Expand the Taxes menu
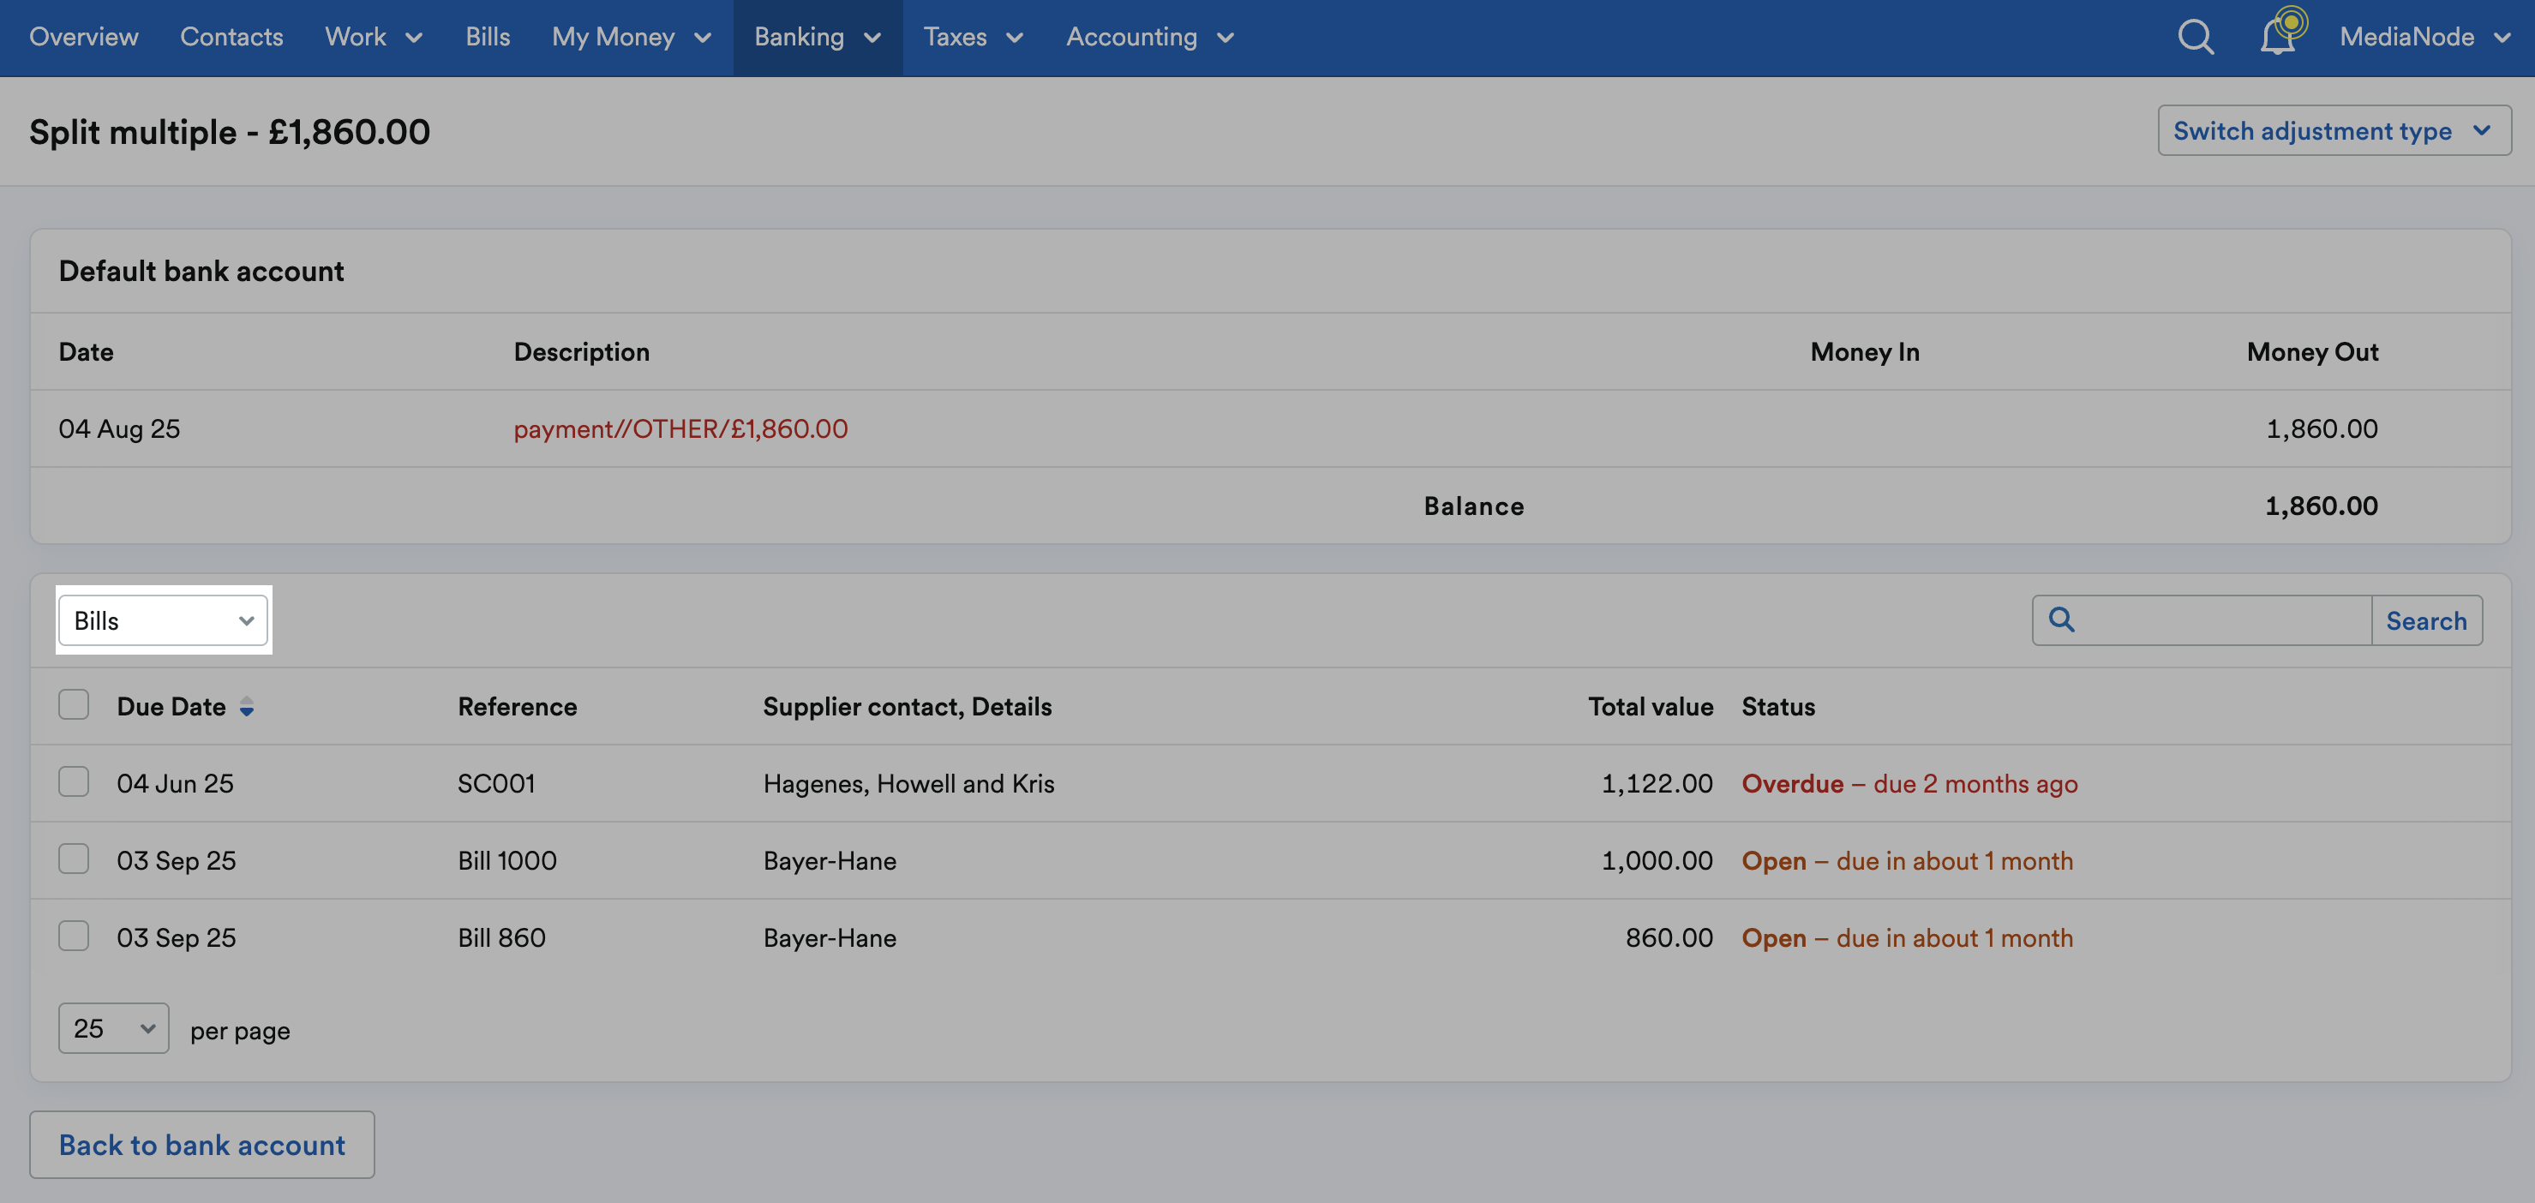The image size is (2535, 1203). point(974,38)
